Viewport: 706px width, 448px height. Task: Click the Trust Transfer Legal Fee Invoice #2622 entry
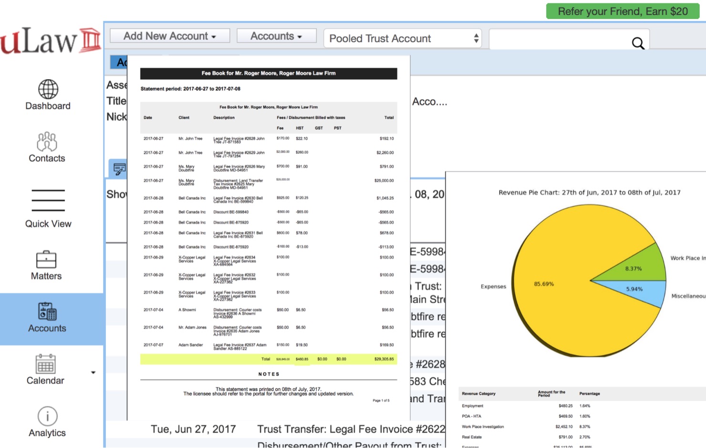pyautogui.click(x=351, y=429)
